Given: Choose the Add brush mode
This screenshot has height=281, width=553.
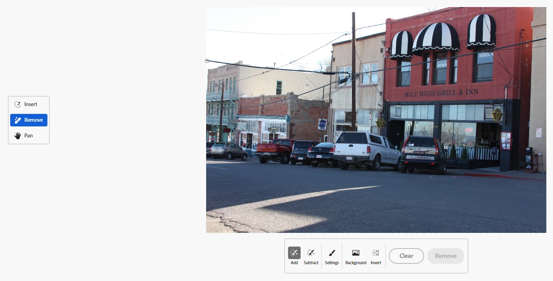Looking at the screenshot, I should tap(294, 256).
